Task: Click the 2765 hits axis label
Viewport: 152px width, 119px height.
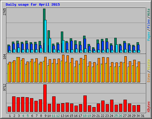Action: pos(4,12)
